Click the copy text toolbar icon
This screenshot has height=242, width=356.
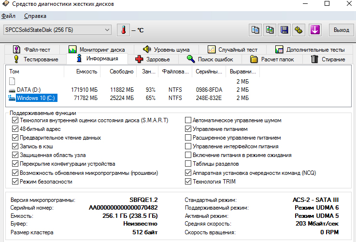coord(255,30)
